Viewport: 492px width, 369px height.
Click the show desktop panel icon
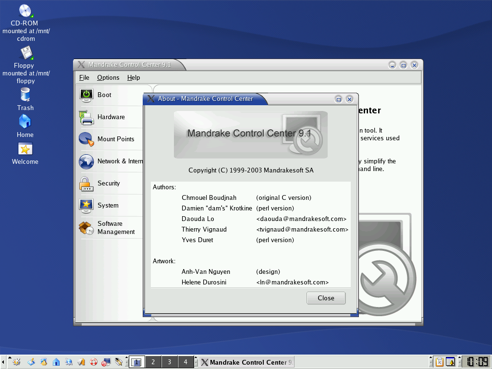click(31, 362)
